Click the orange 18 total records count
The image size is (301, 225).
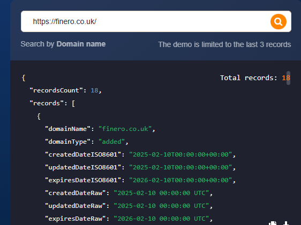(285, 78)
